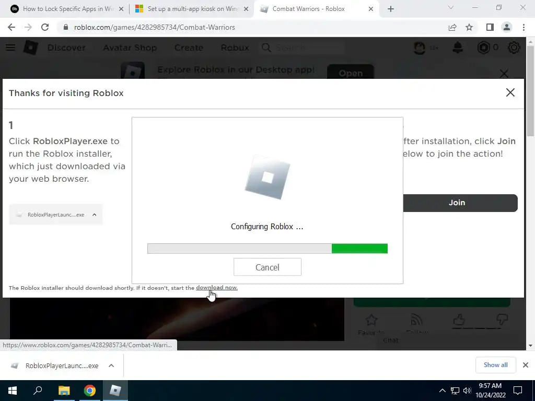Share this page from the address bar
The width and height of the screenshot is (535, 401).
pos(452,27)
